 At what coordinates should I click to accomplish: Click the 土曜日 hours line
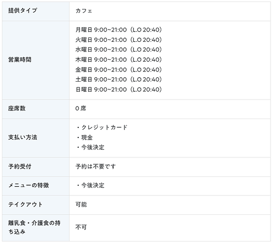point(119,80)
